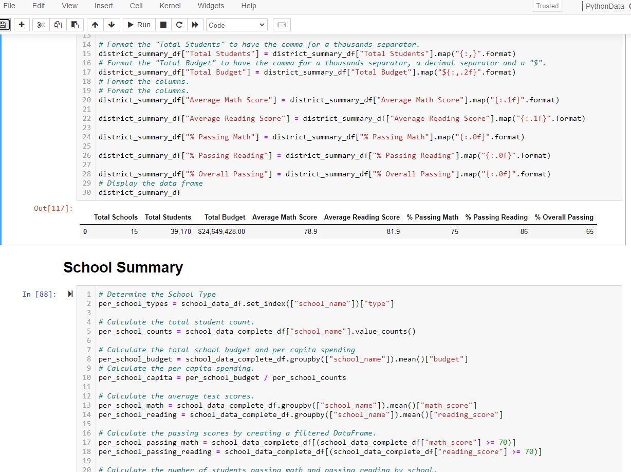Copy the selected cell using the copy icon

pyautogui.click(x=58, y=24)
